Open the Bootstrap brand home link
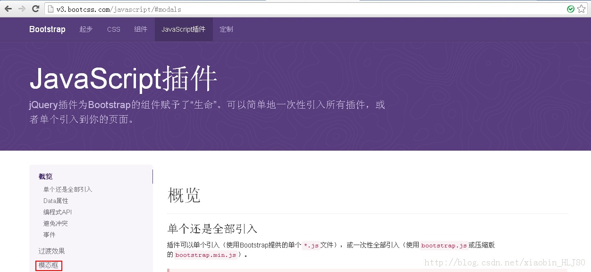Image resolution: width=591 pixels, height=272 pixels. coord(47,29)
